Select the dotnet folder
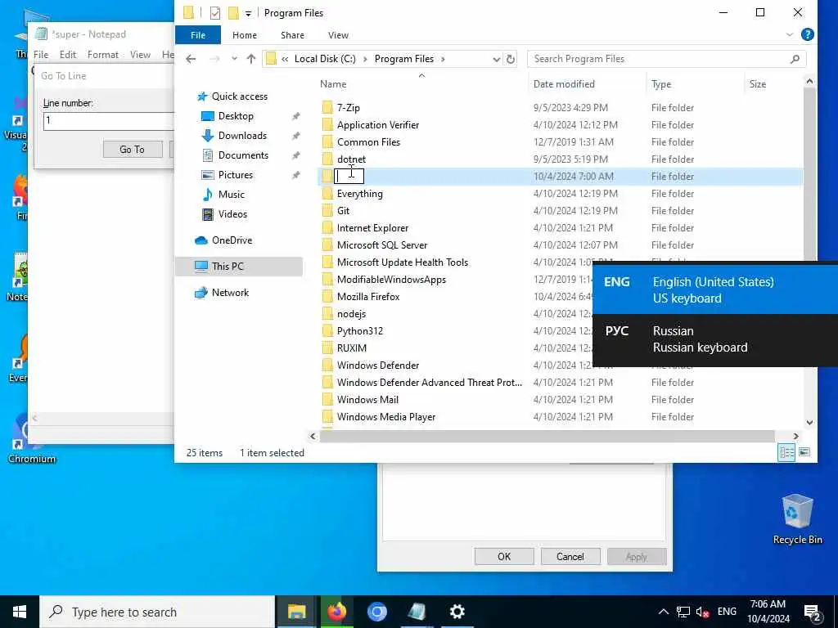The image size is (838, 628). (x=351, y=159)
